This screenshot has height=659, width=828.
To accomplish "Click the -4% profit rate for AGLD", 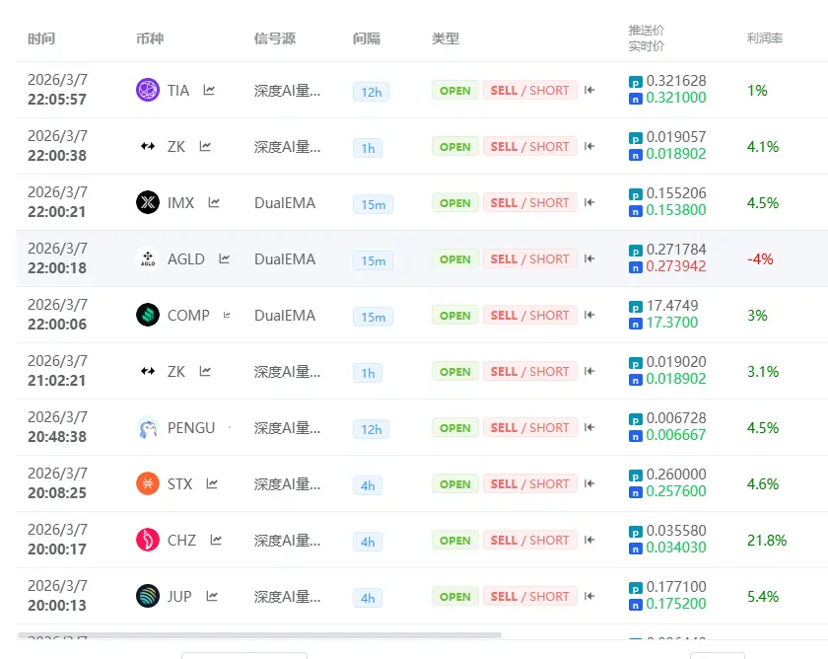I will point(760,258).
